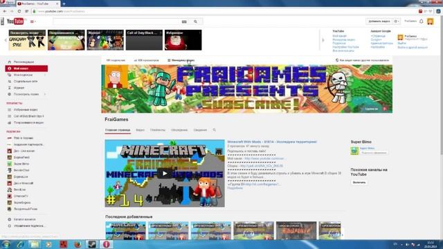Open EugeneFeed subscription in sidebar

[x=21, y=157]
